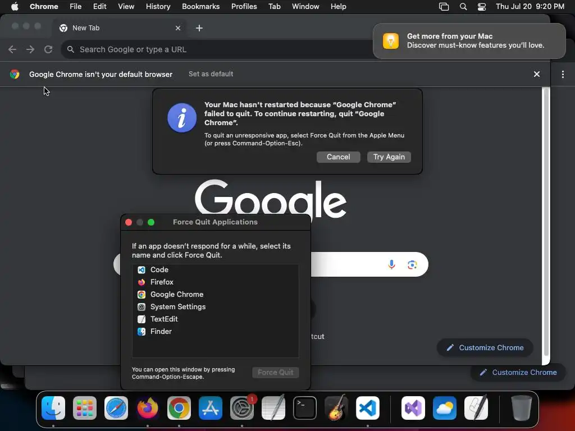Open the Bookmarks menu
This screenshot has height=431, width=575.
(x=200, y=7)
